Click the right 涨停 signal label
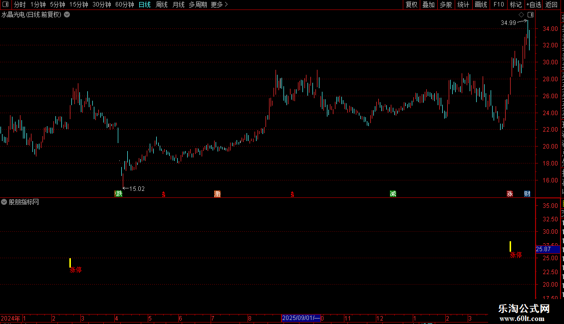 pyautogui.click(x=516, y=255)
